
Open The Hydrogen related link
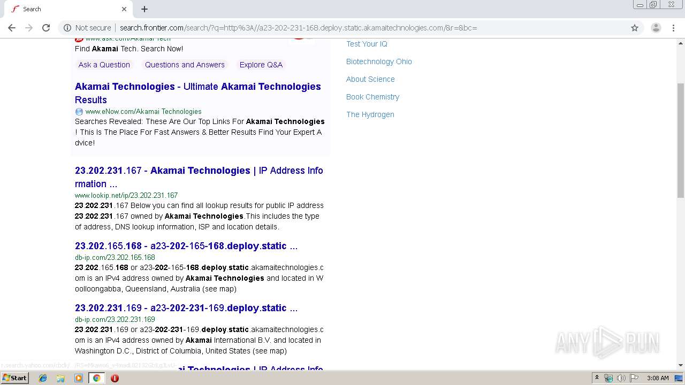[370, 114]
